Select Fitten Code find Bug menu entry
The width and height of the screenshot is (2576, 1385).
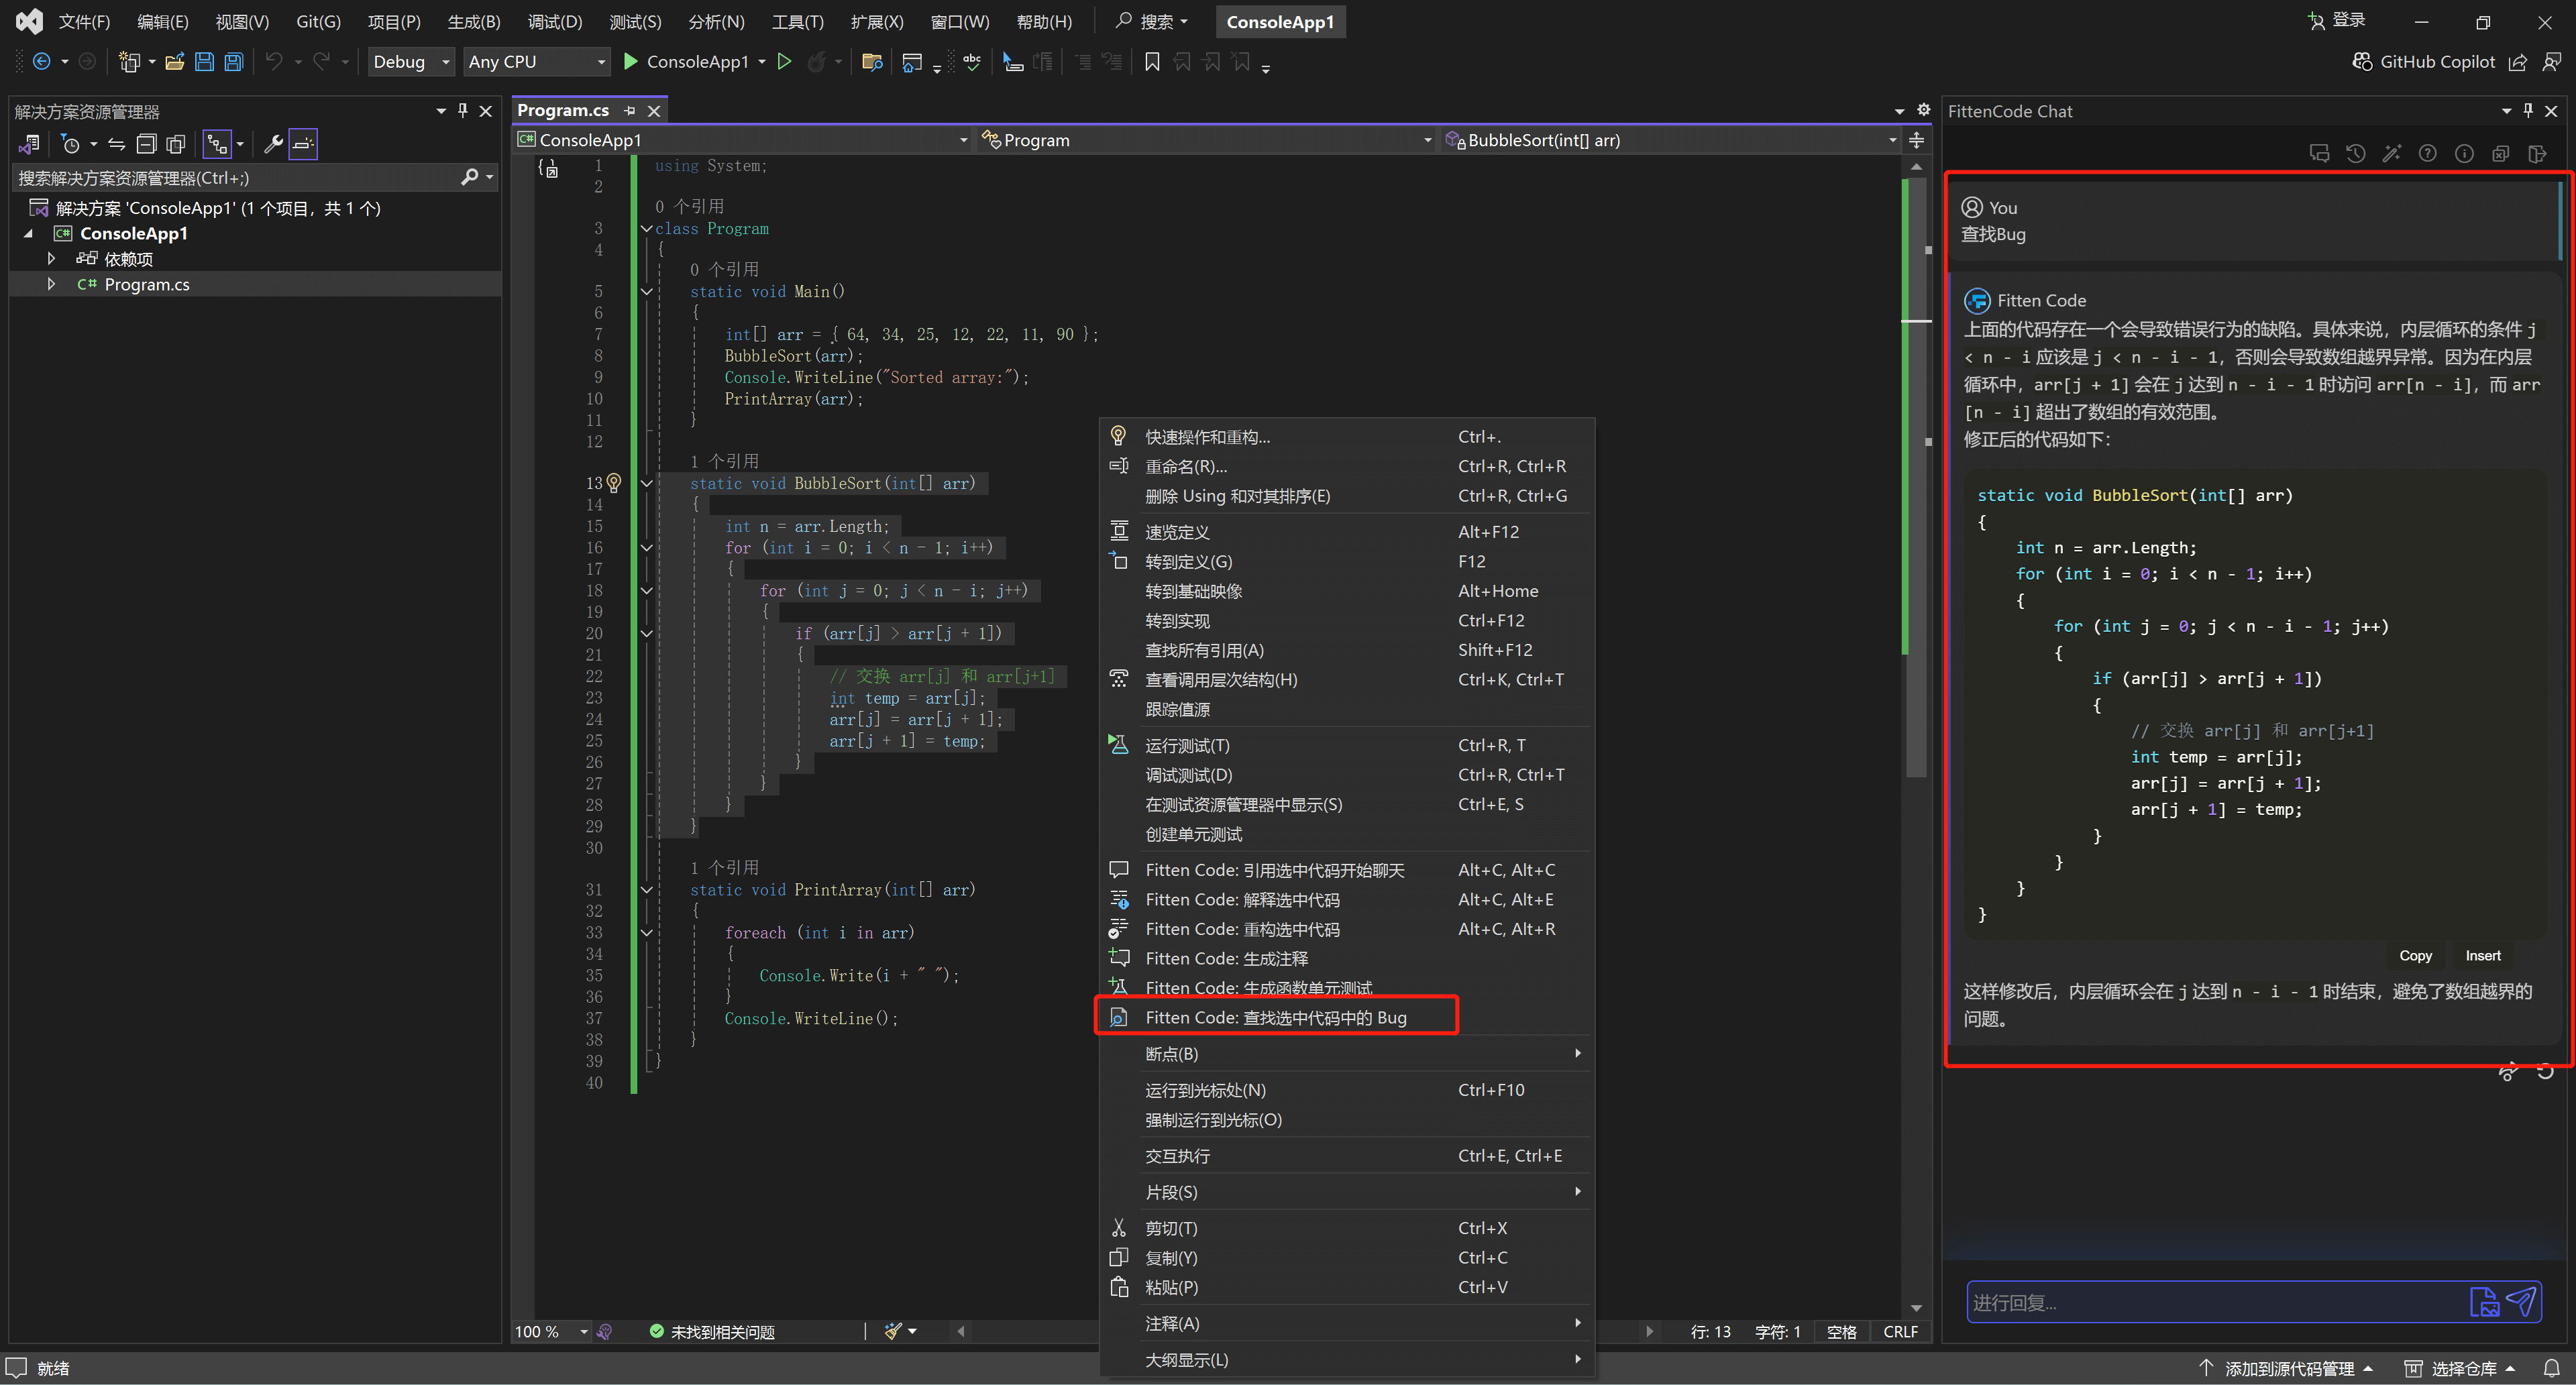pyautogui.click(x=1275, y=1017)
